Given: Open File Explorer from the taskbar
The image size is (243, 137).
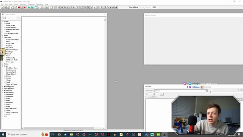Looking at the screenshot, I should 71,134.
